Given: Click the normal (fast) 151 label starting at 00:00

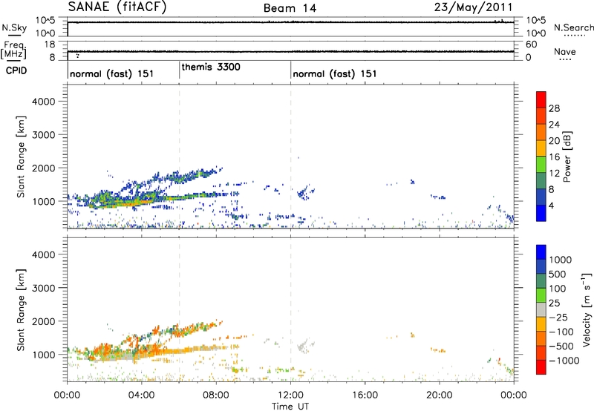Looking at the screenshot, I should (x=112, y=73).
